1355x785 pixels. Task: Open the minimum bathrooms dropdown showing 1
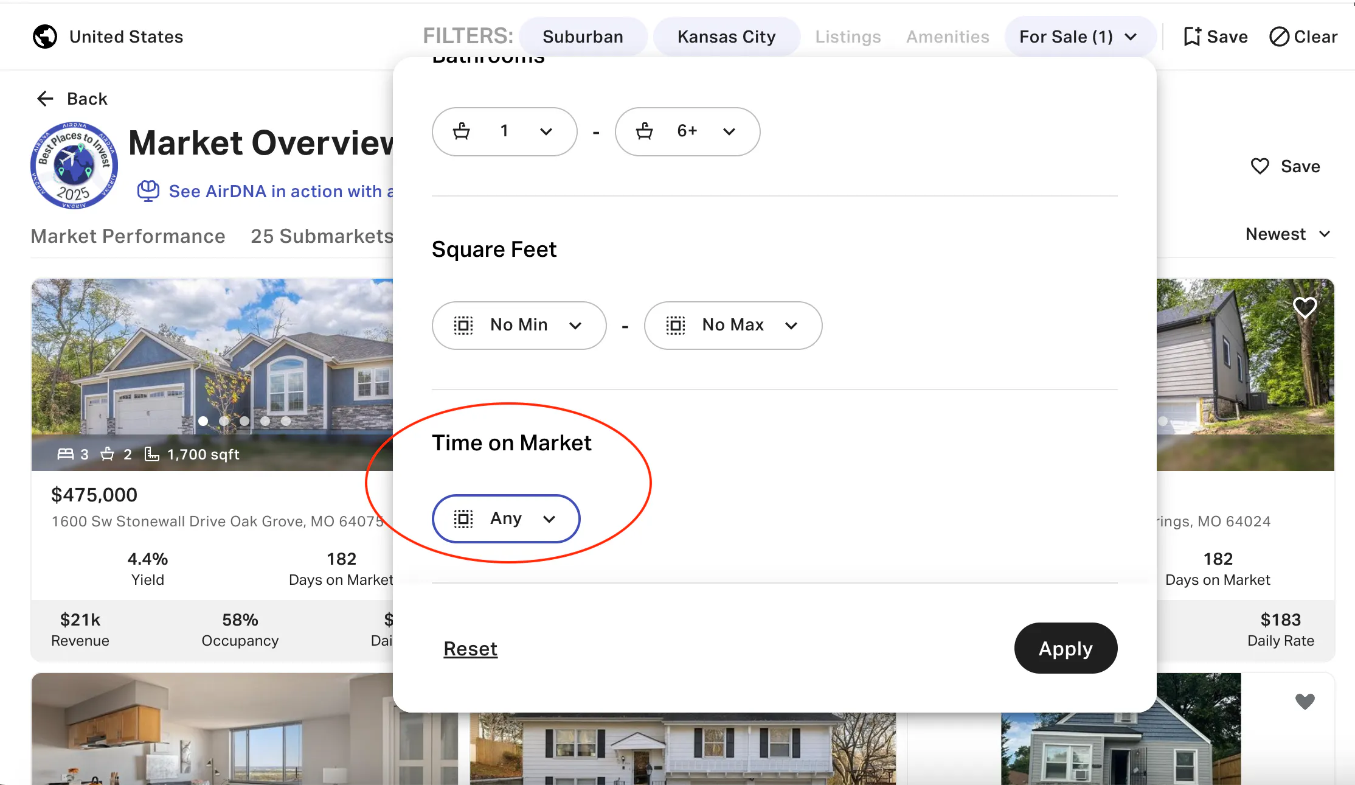pos(505,131)
